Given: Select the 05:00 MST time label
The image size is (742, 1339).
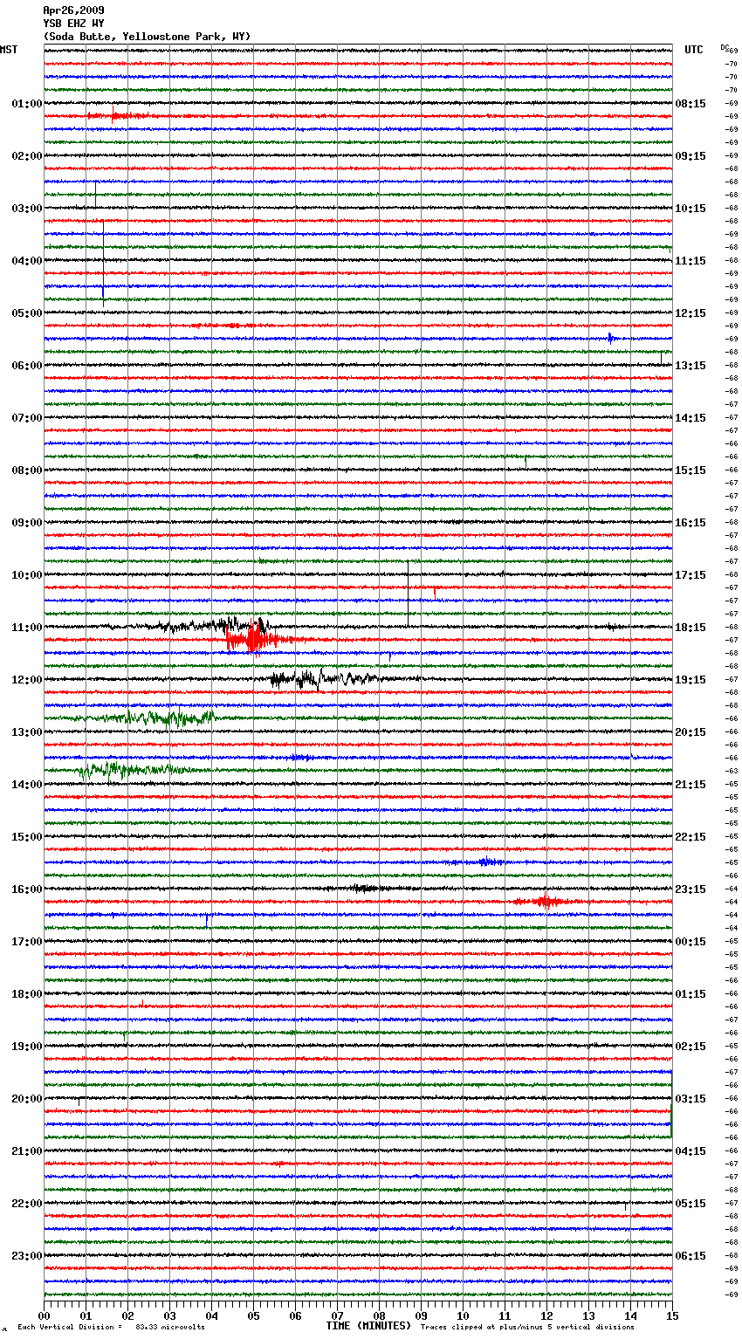Looking at the screenshot, I should point(27,313).
